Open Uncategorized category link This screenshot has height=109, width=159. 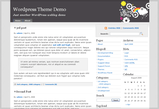click(x=104, y=91)
